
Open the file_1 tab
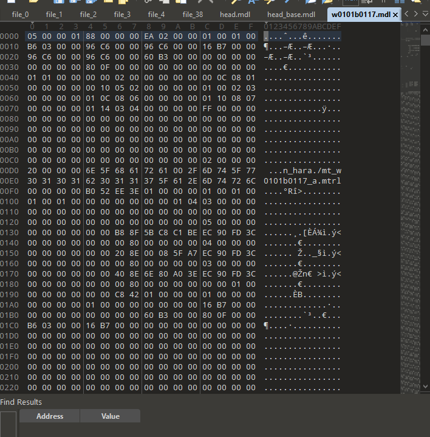(54, 15)
